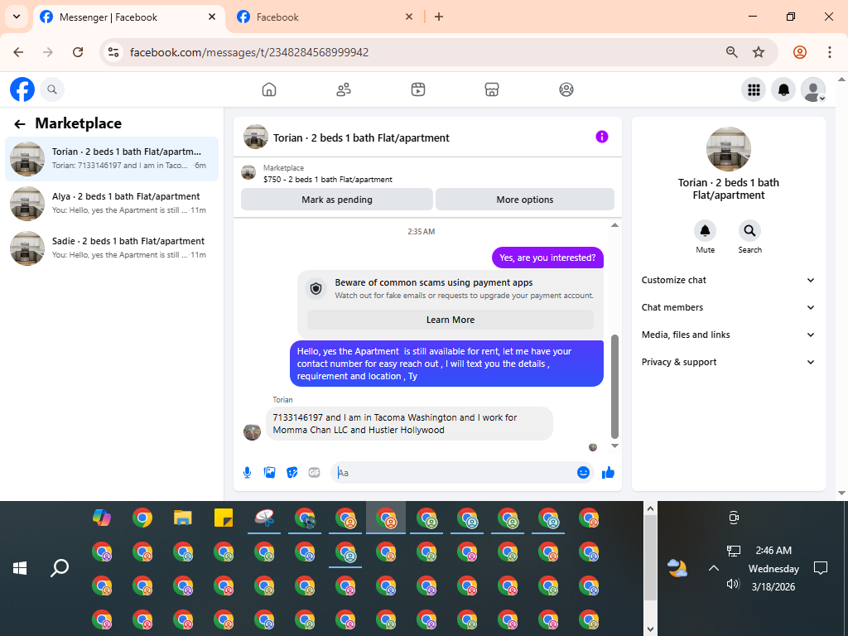Open Facebook search magnifier icon
The width and height of the screenshot is (848, 636).
52,89
